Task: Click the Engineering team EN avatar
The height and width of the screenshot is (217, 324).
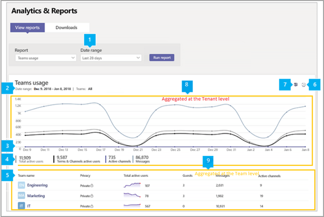Action: coord(21,185)
